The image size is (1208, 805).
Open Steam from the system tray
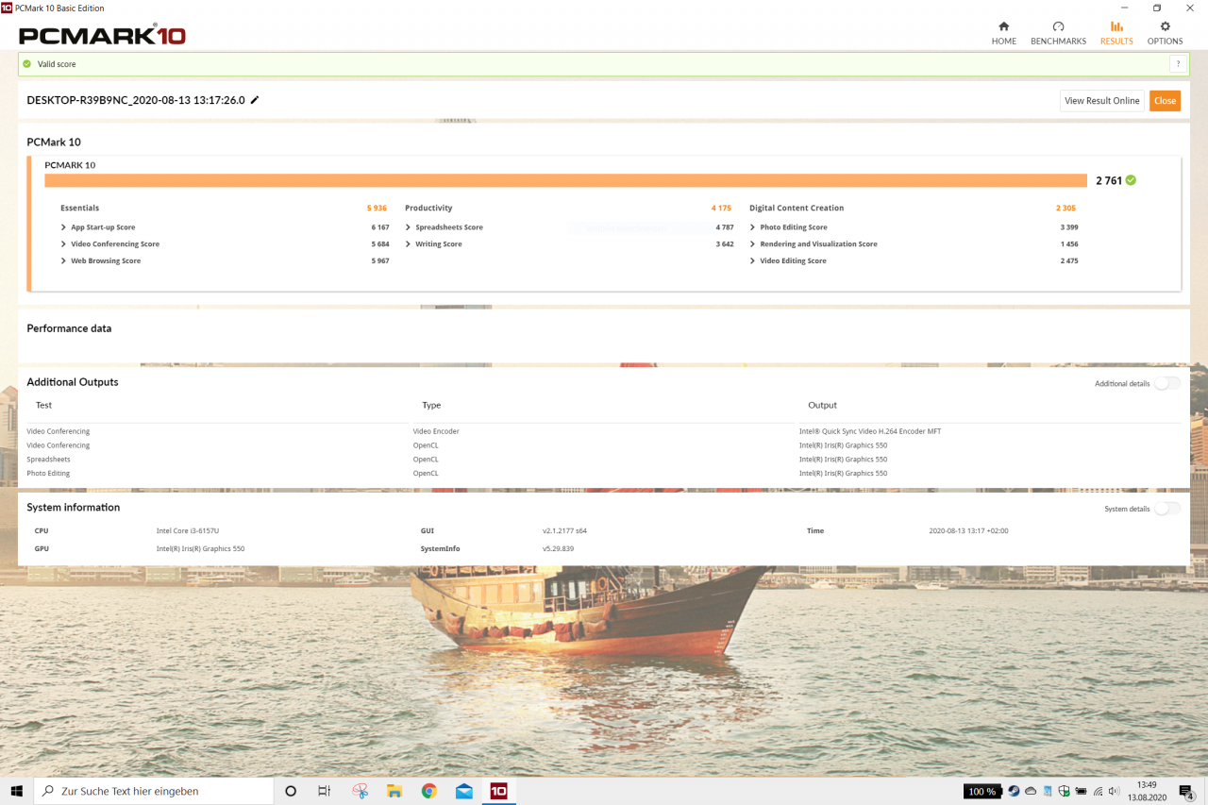1014,791
